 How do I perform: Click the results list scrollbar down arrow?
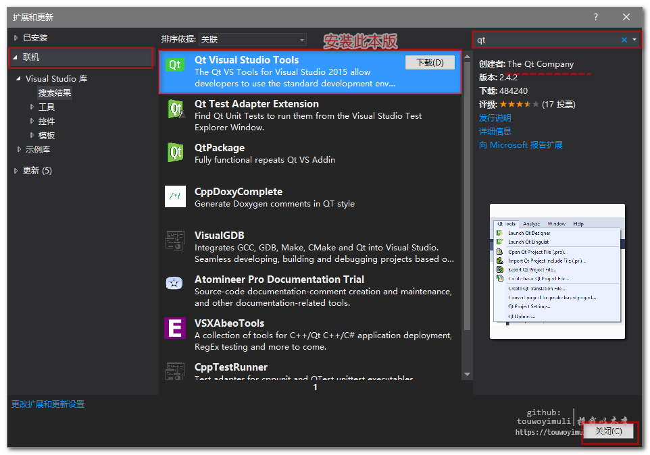[x=467, y=374]
